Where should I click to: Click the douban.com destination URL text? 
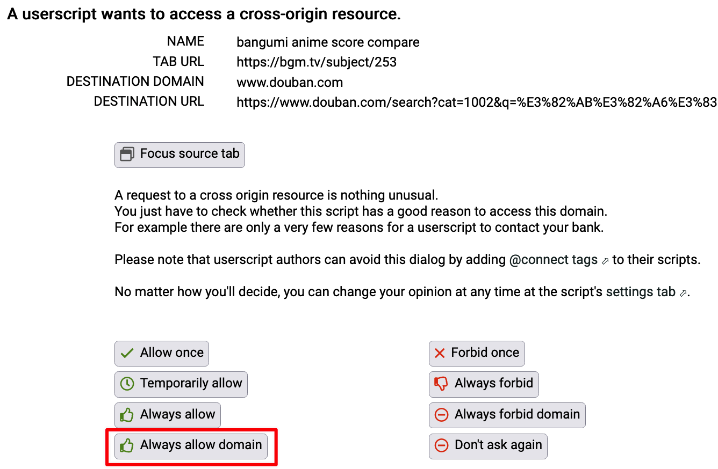(476, 102)
